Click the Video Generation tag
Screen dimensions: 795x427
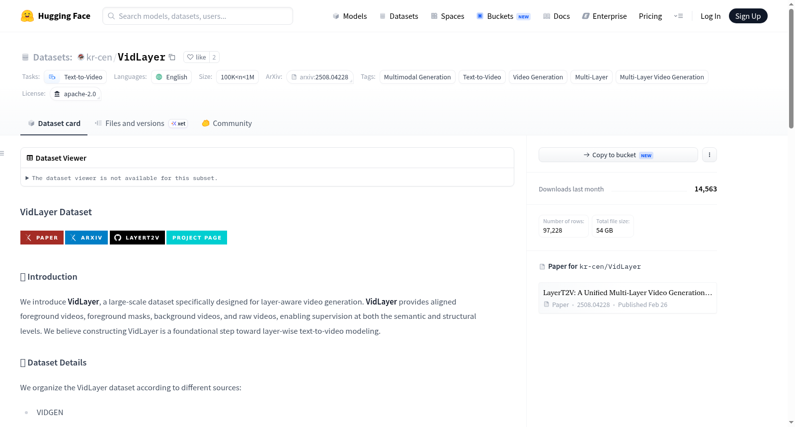click(x=538, y=77)
